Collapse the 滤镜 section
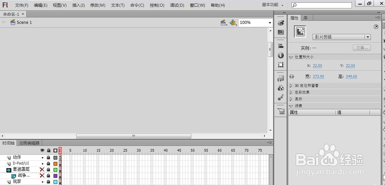 pos(291,106)
